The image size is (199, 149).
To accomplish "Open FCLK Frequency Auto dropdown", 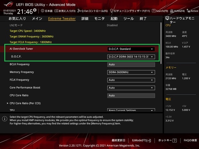I will coord(131,80).
